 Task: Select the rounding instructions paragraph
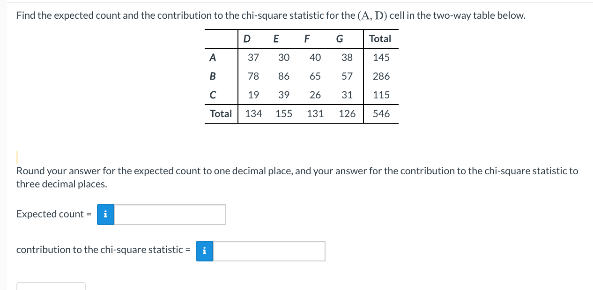pos(296,177)
